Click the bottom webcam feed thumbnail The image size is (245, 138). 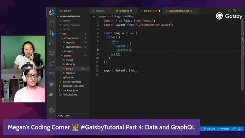click(x=23, y=86)
